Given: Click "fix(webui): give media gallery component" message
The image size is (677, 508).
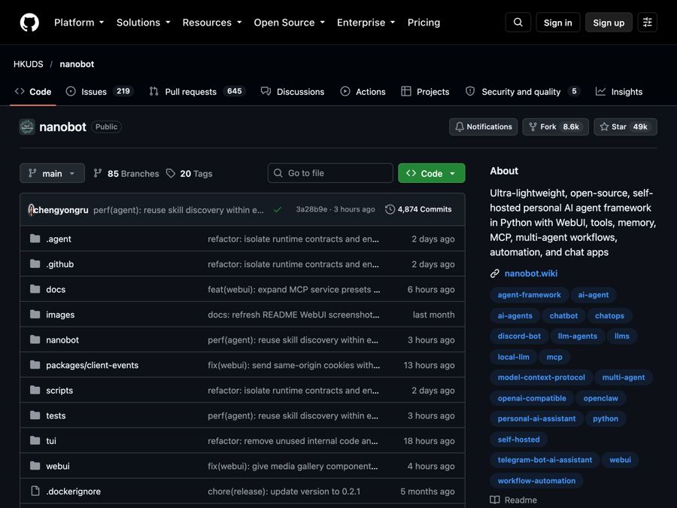Looking at the screenshot, I should click(x=293, y=466).
